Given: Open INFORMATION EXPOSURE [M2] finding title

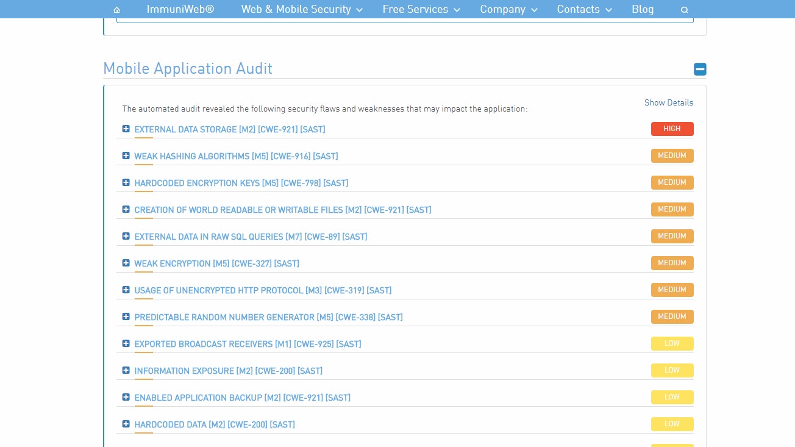Looking at the screenshot, I should [229, 371].
